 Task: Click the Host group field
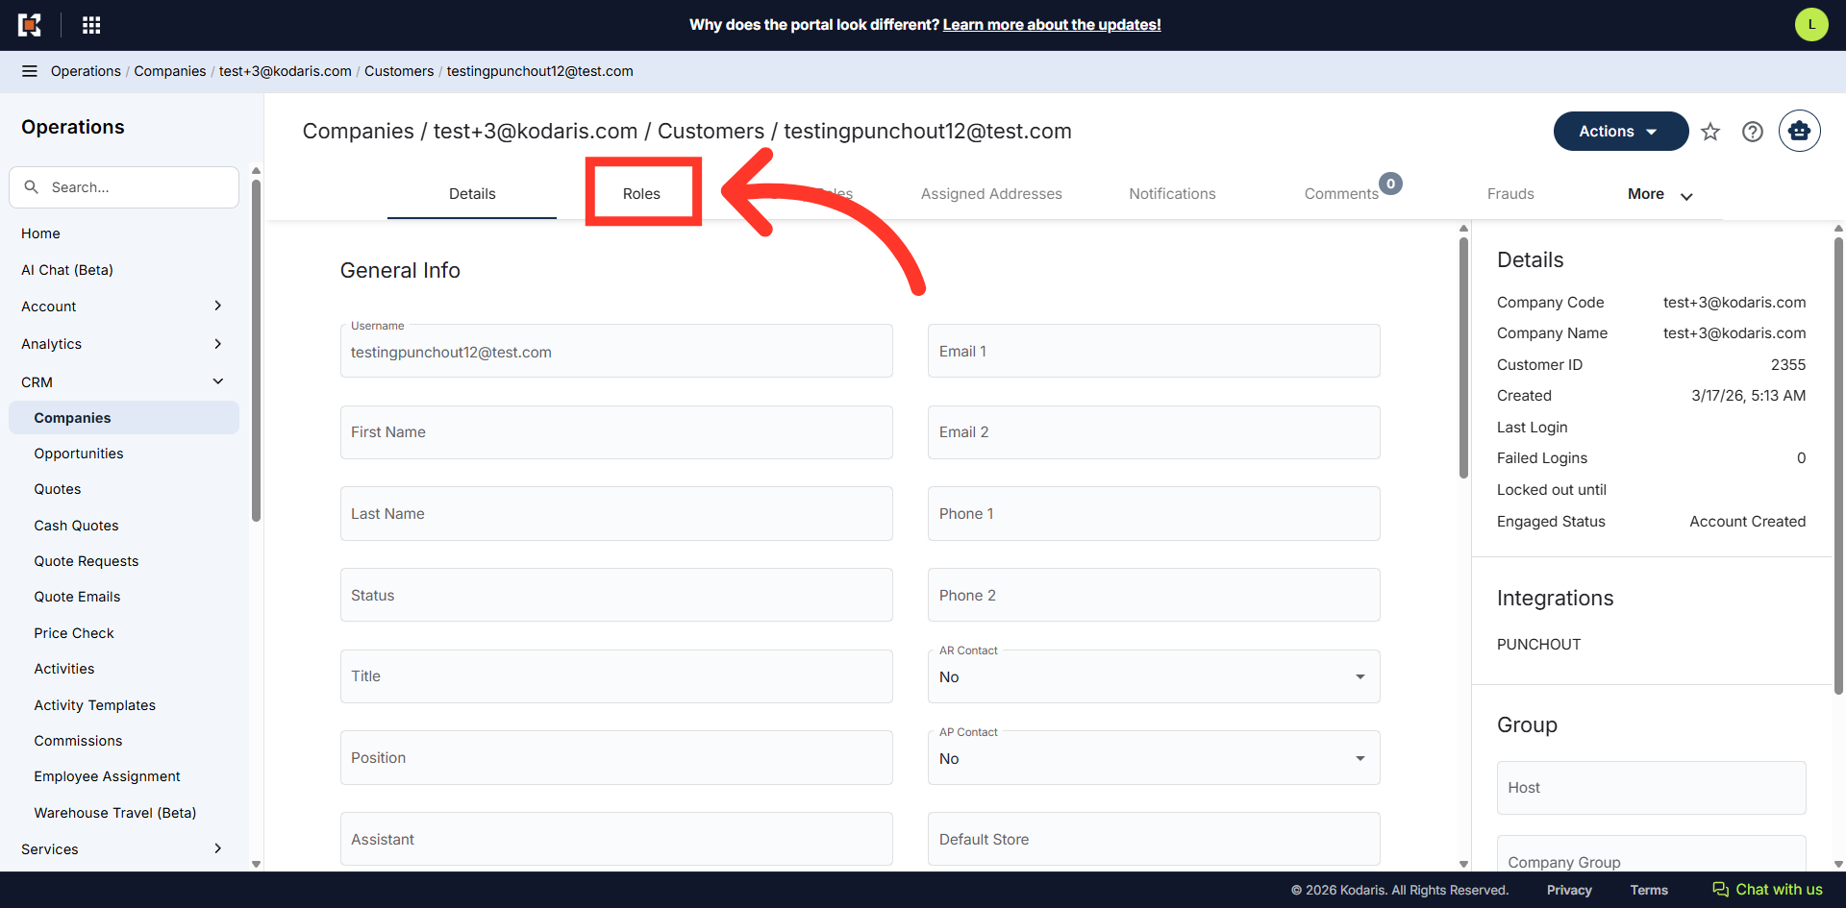pos(1651,788)
